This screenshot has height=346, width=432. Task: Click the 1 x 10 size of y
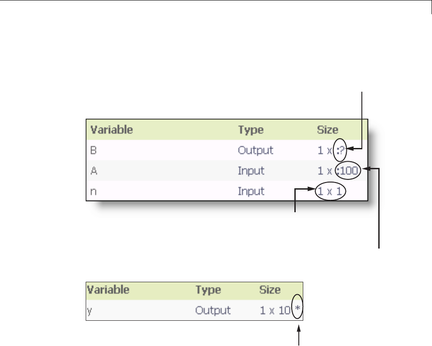275,310
